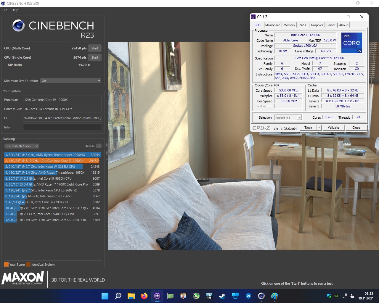Start the CPU Single Core test
The width and height of the screenshot is (379, 303).
(x=95, y=57)
